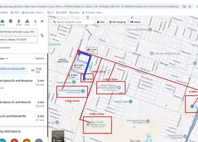Open the (4 unread) Inbox bookmark
Viewport: 198px width, 142px height.
(93, 12)
